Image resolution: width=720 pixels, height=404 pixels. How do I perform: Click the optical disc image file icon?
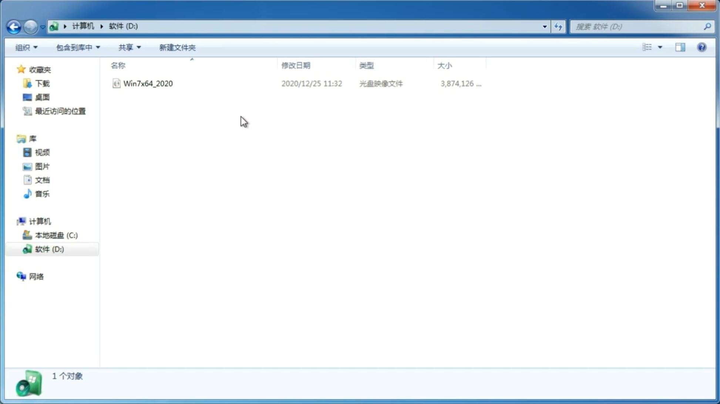click(116, 84)
